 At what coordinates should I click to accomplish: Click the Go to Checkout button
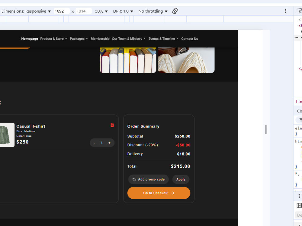coord(159,193)
